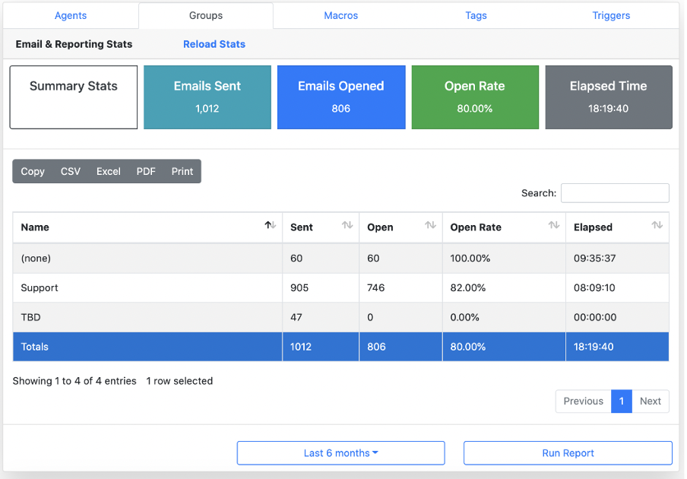This screenshot has height=479, width=687.
Task: Go to the Tags tab
Action: (476, 15)
